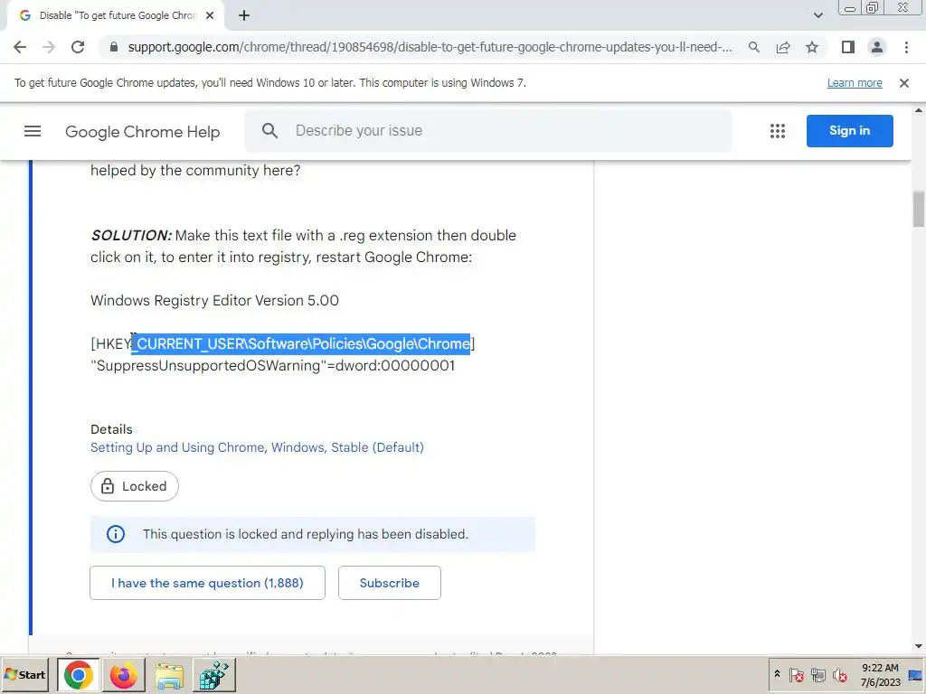The height and width of the screenshot is (694, 926).
Task: Open Chrome from the taskbar
Action: click(x=79, y=674)
